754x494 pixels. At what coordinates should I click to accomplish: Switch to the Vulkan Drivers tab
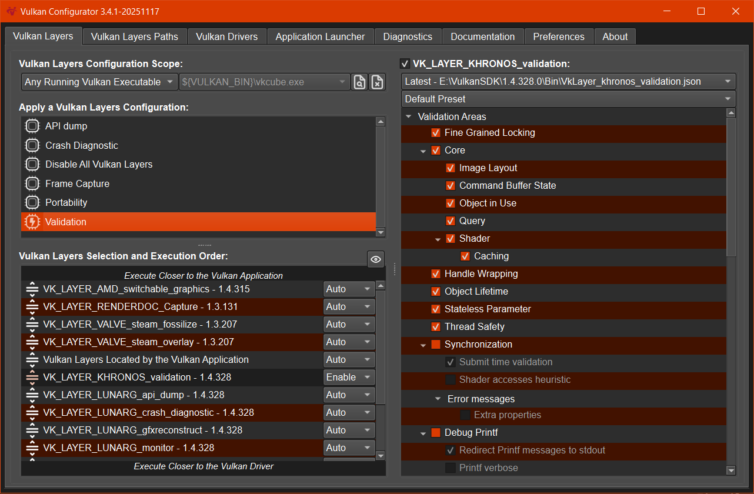point(226,36)
